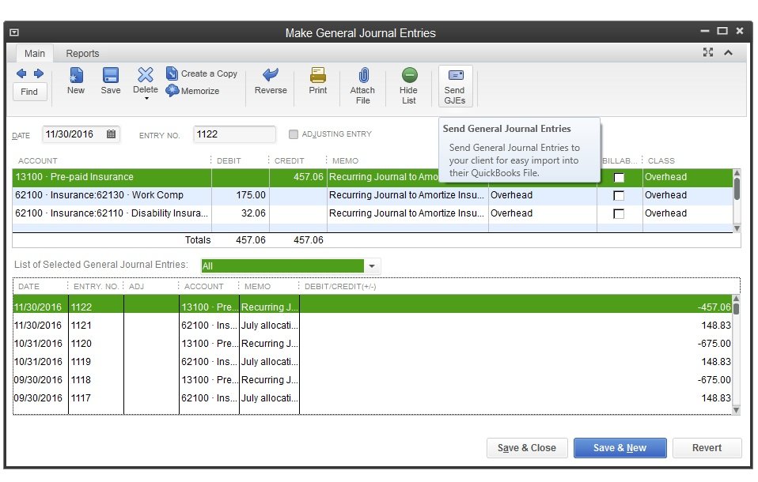Click the Reverse entry icon
Image resolution: width=758 pixels, height=482 pixels.
tap(271, 76)
